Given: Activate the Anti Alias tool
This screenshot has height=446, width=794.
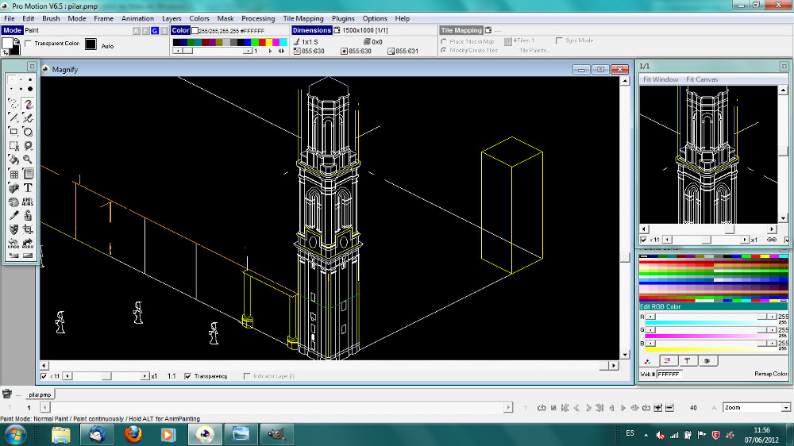Looking at the screenshot, I should click(28, 202).
